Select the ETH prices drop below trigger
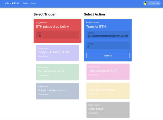The image size is (163, 120). click(52, 27)
